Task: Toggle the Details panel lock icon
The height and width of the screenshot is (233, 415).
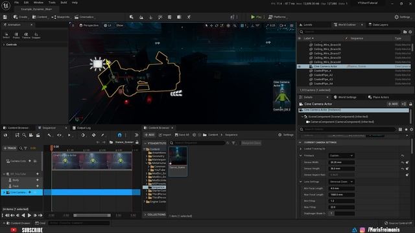Action: [410, 104]
